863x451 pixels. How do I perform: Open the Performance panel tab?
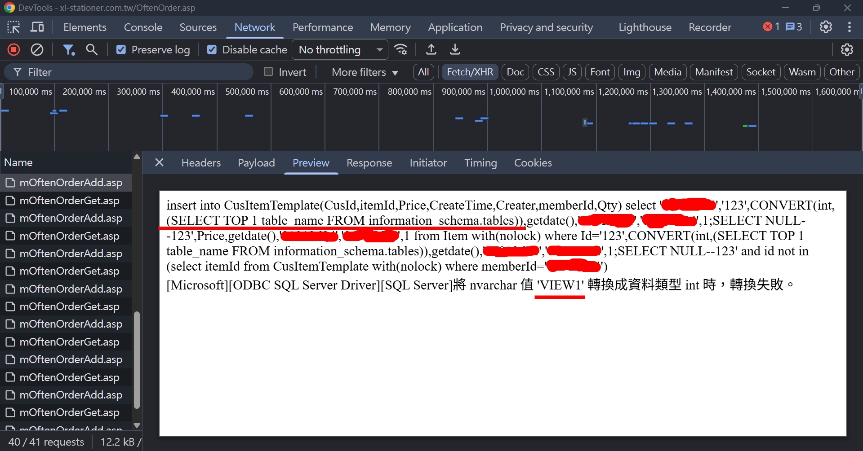tap(323, 27)
